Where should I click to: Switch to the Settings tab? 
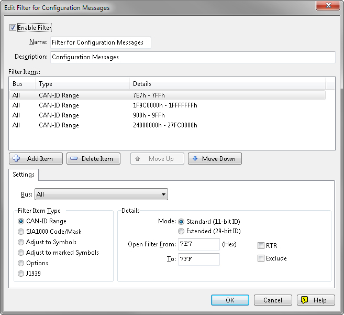24,175
